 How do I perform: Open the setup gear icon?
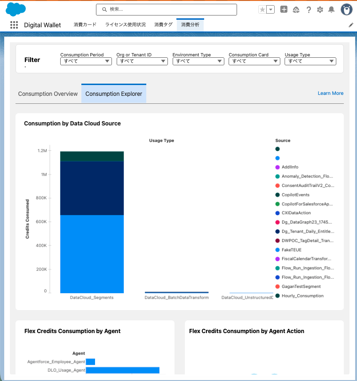(320, 9)
